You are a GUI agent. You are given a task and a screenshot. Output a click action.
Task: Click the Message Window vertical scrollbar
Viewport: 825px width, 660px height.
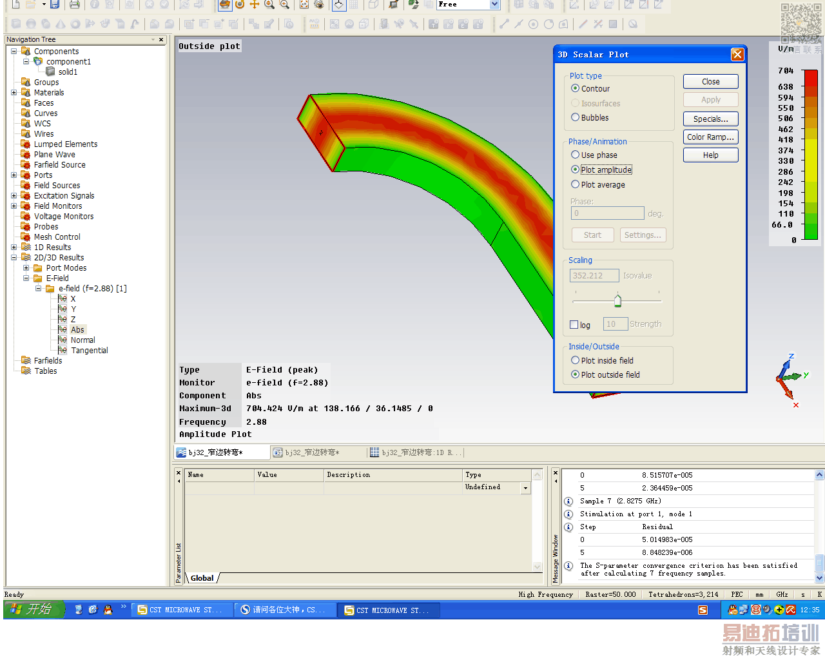(x=819, y=527)
